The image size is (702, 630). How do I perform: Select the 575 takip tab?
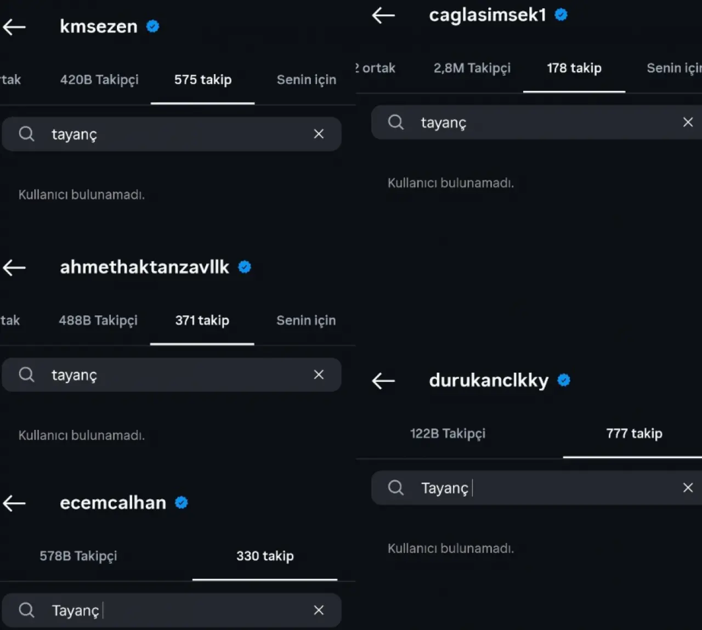tap(203, 80)
